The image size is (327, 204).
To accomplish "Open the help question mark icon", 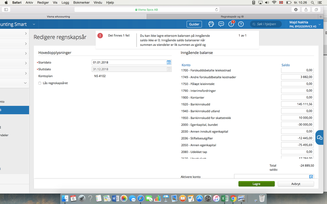I will [241, 24].
